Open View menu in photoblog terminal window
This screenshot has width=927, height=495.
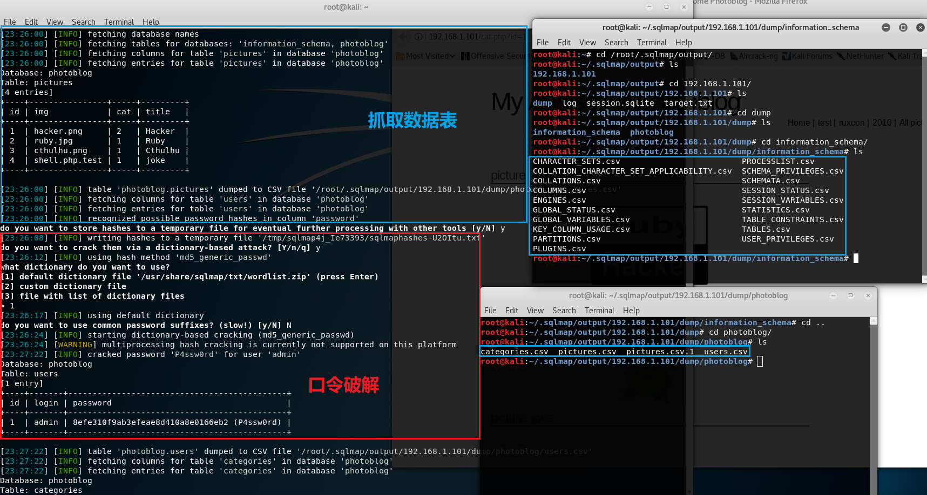535,311
